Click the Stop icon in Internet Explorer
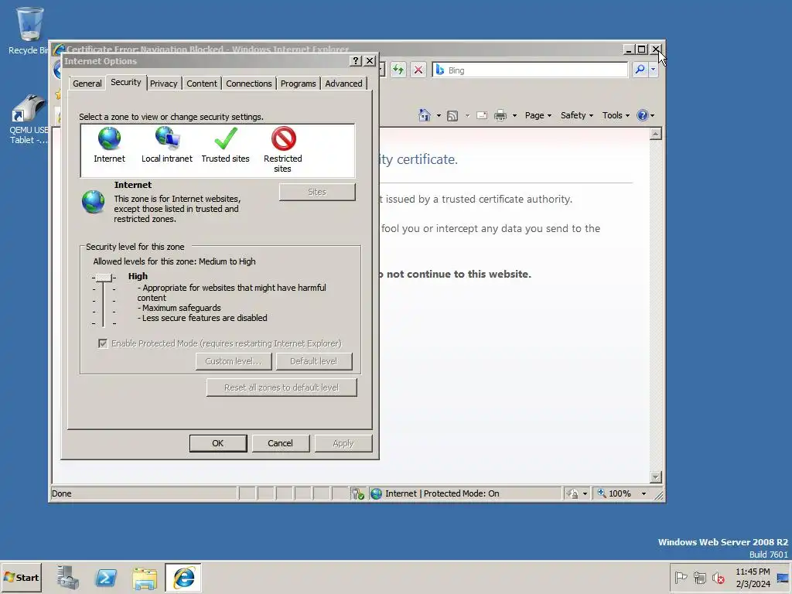Image resolution: width=792 pixels, height=594 pixels. (x=418, y=70)
